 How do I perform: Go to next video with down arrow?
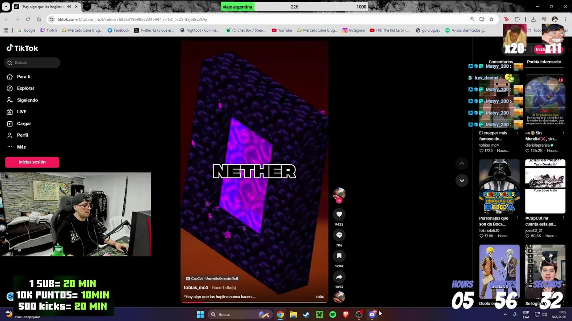tap(462, 180)
